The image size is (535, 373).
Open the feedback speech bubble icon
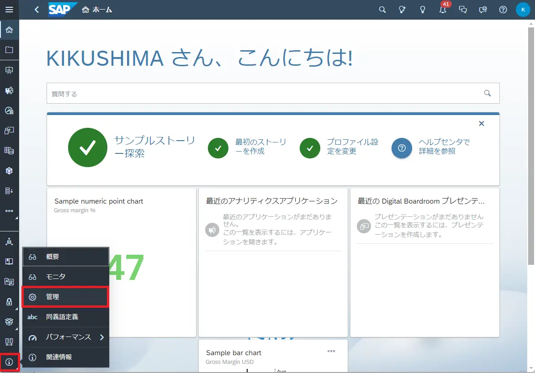[483, 10]
